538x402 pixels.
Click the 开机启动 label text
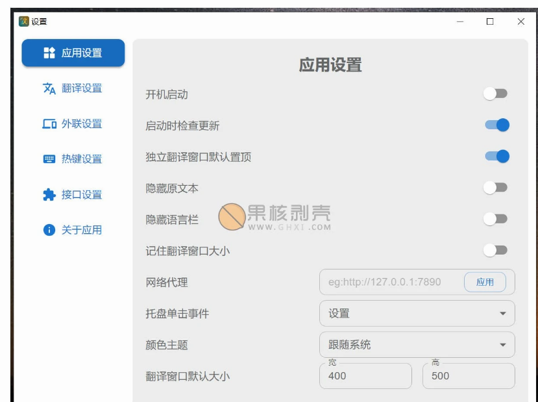(167, 94)
